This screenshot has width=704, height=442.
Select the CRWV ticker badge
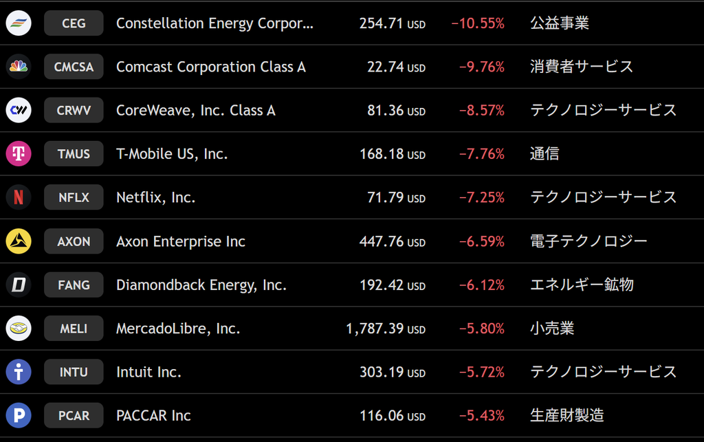pyautogui.click(x=74, y=110)
